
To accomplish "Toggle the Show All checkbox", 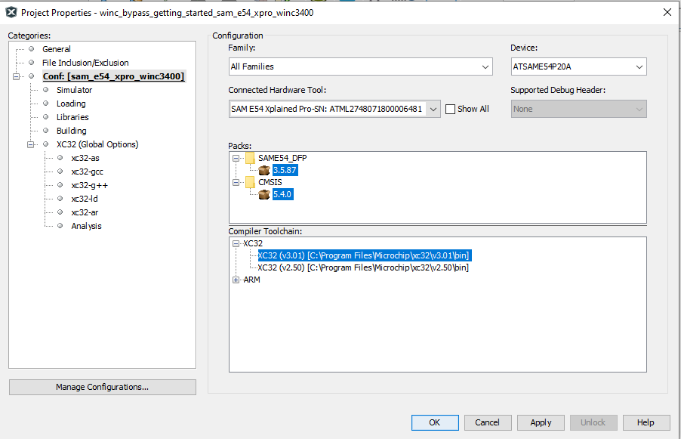I will pos(451,109).
